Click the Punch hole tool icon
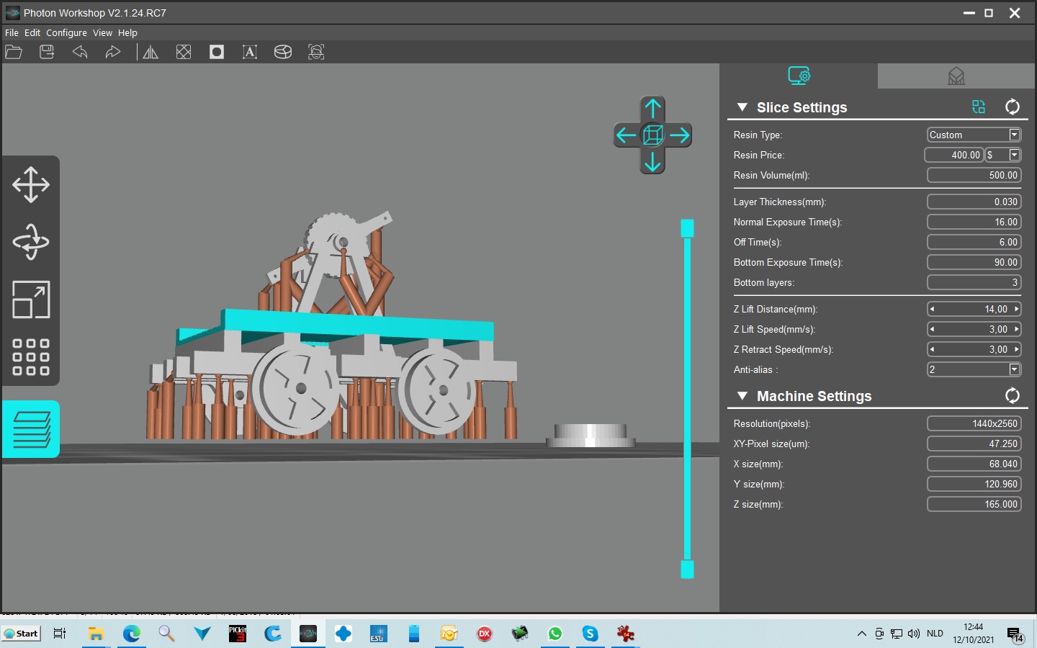This screenshot has width=1037, height=648. coord(217,52)
